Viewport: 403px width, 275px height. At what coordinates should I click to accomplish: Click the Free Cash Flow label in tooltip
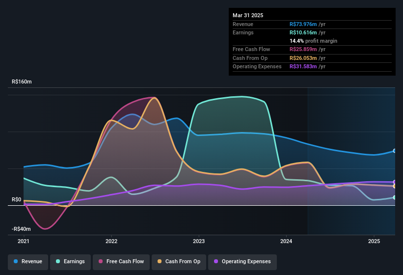[251, 49]
